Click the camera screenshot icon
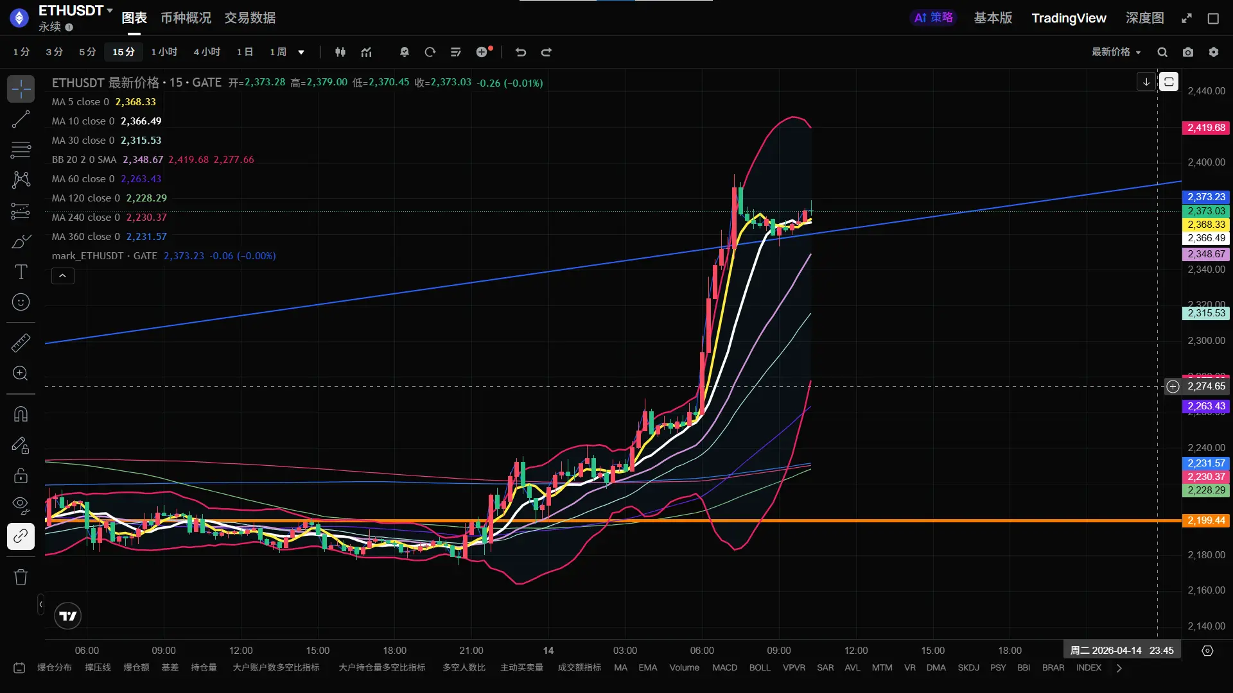 coord(1188,52)
